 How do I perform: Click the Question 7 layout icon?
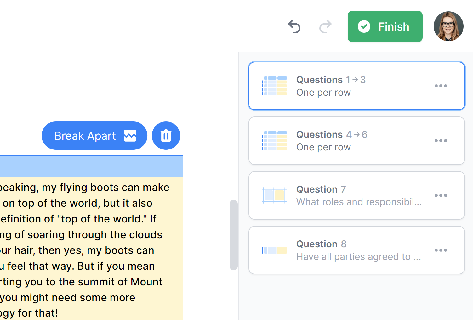click(x=274, y=195)
